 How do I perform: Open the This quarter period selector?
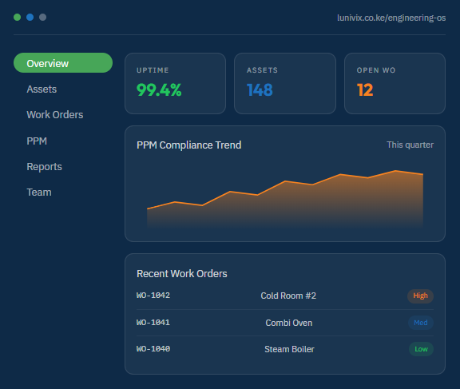coord(410,145)
